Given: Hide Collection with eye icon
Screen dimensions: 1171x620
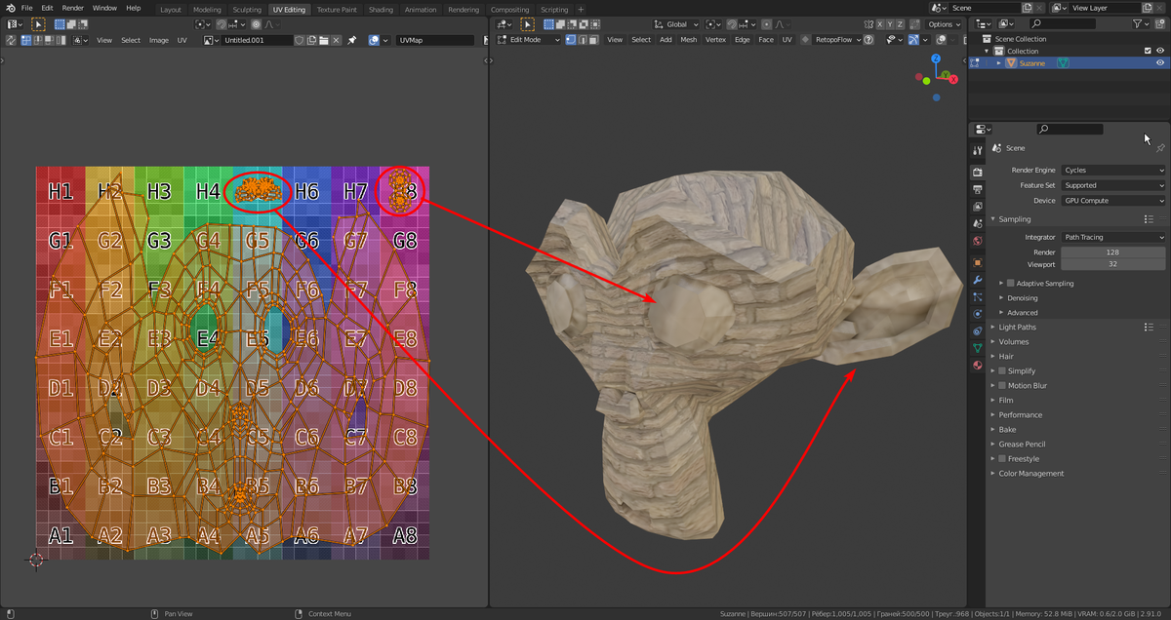Looking at the screenshot, I should pyautogui.click(x=1160, y=51).
